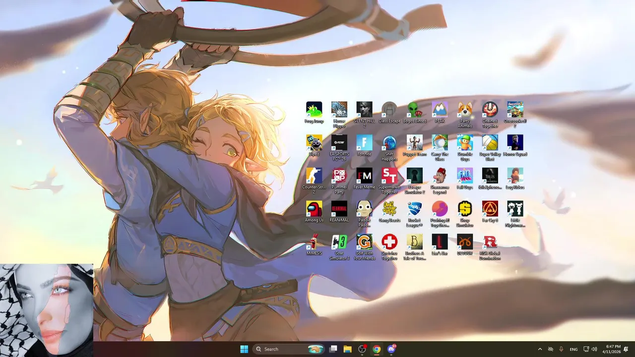Open Party Animals corgi icon

tap(465, 115)
